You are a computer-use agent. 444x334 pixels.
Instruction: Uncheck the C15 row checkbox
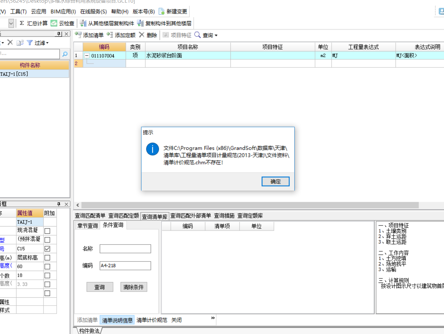[48, 249]
